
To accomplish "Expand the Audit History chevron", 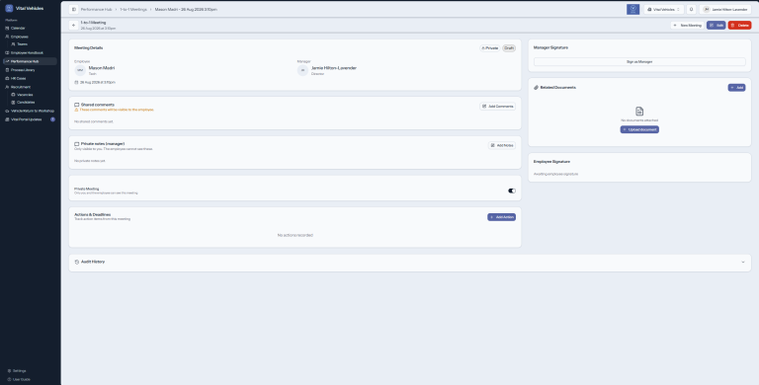I will point(743,263).
